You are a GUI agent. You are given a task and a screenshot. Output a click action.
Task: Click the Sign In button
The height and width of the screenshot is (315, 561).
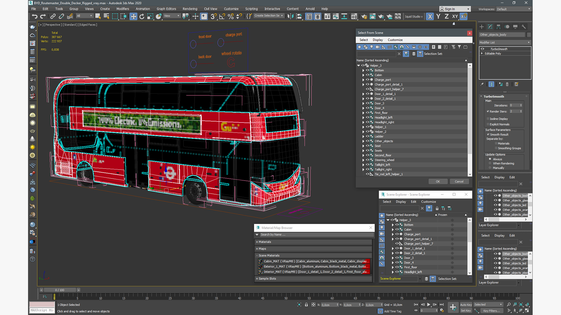pyautogui.click(x=455, y=9)
